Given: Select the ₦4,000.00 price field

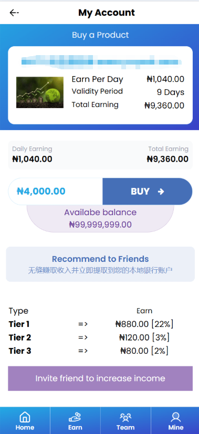Looking at the screenshot, I should click(55, 191).
